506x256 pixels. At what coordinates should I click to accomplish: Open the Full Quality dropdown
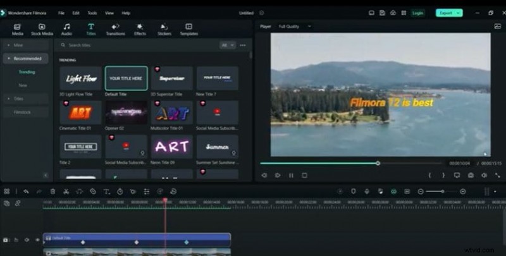pyautogui.click(x=295, y=27)
